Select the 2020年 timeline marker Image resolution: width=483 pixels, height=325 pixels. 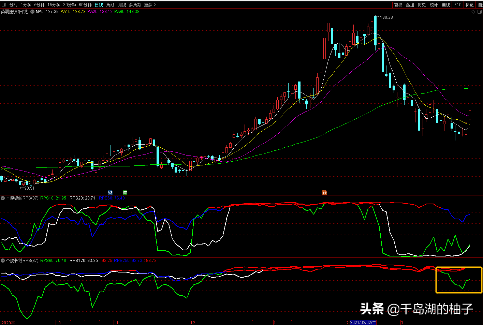[x=8, y=323]
